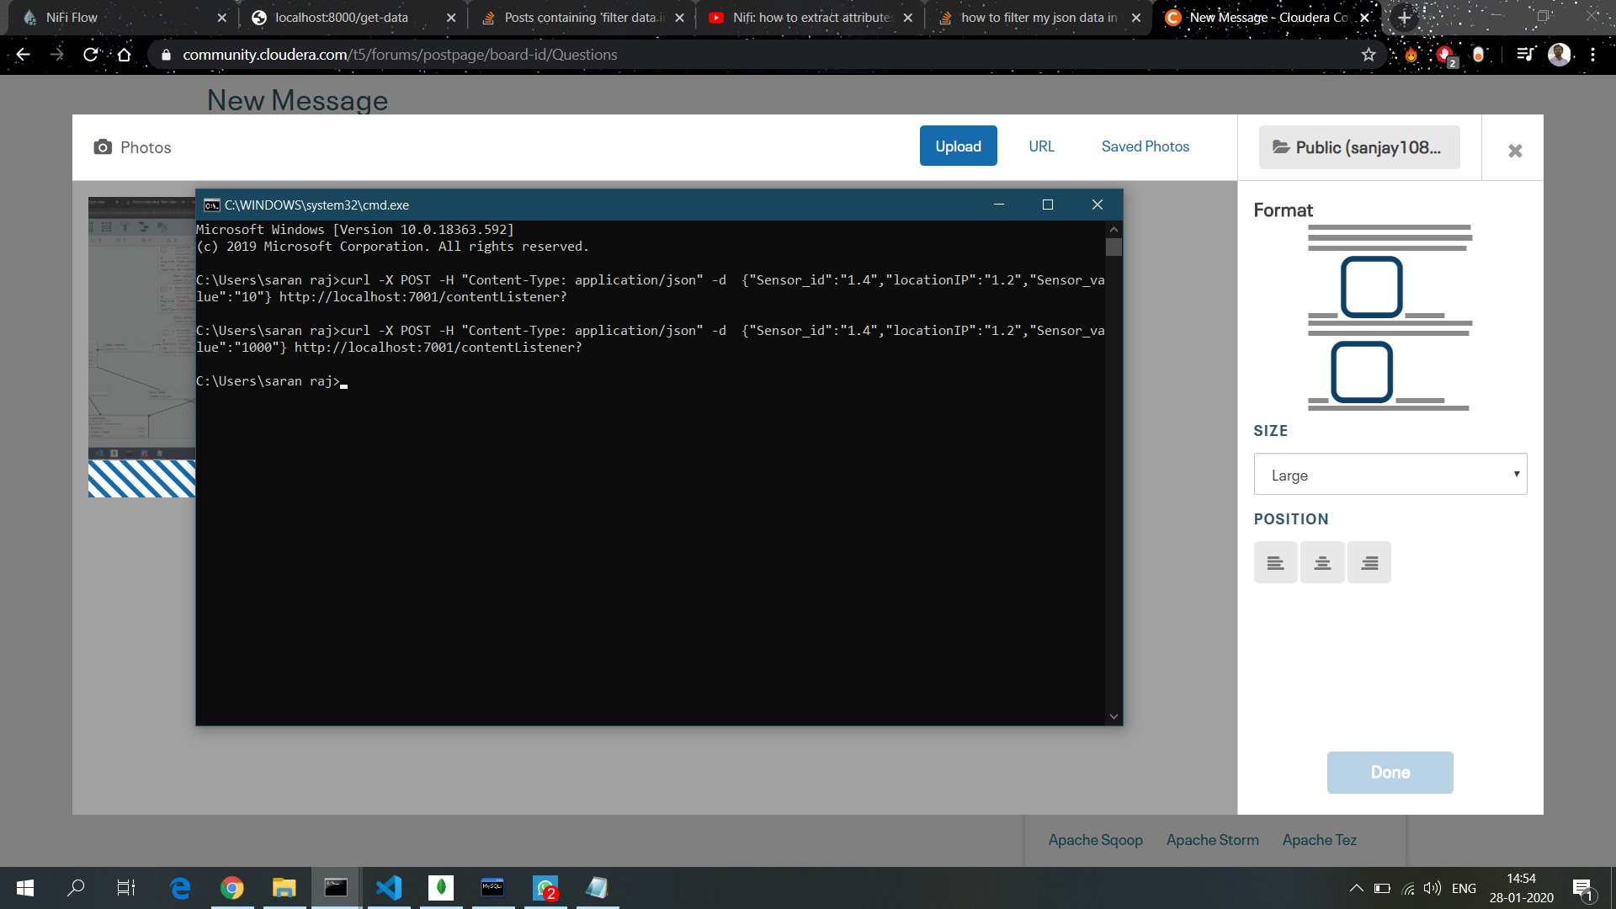Bookmark the page with the star toggle
The width and height of the screenshot is (1616, 909).
(x=1369, y=54)
